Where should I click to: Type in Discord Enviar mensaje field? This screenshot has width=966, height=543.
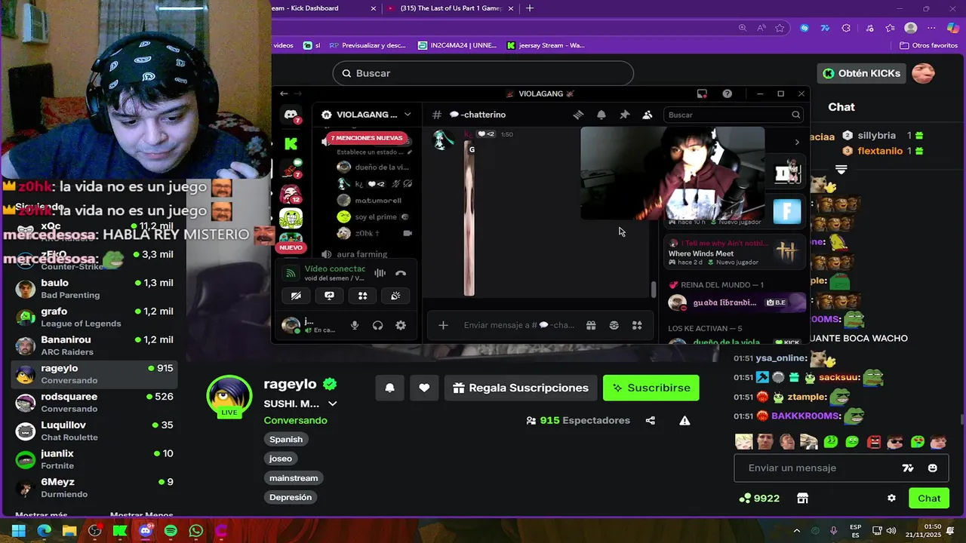tap(519, 325)
